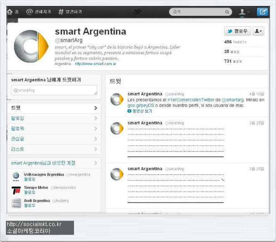The height and width of the screenshot is (242, 276).
Task: Open the 4월 10일 tweet timestamp
Action: pyautogui.click(x=256, y=94)
